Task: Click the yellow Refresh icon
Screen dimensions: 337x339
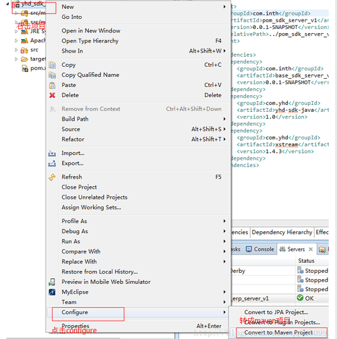Action: click(x=52, y=177)
